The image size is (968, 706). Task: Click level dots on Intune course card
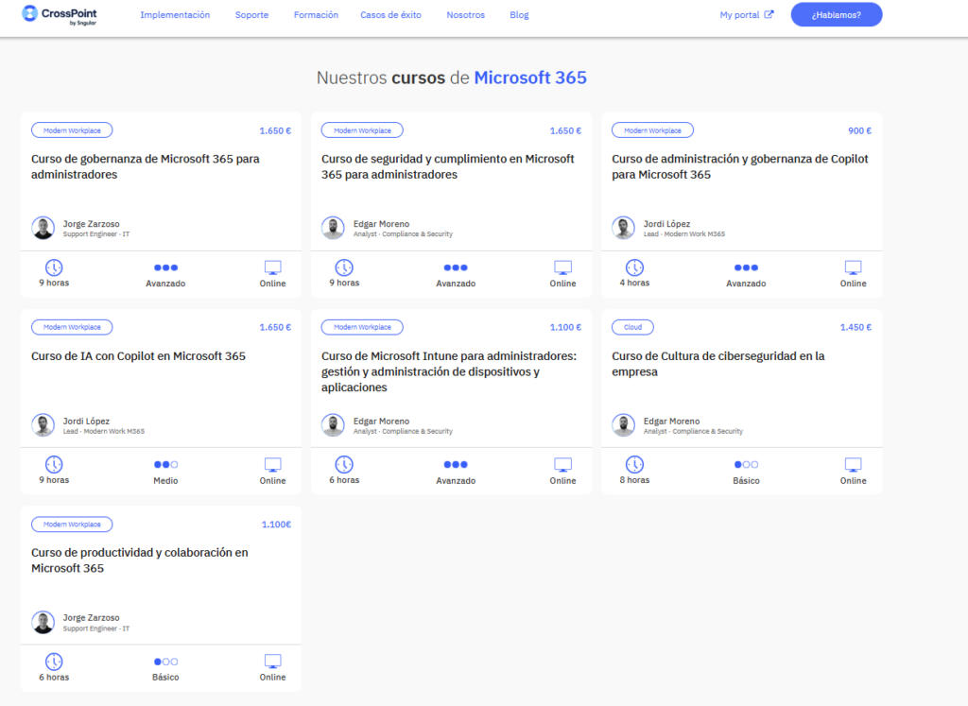point(456,464)
